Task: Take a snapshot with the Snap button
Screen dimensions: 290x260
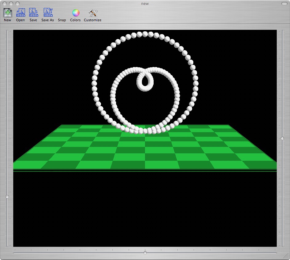Action: pyautogui.click(x=62, y=20)
